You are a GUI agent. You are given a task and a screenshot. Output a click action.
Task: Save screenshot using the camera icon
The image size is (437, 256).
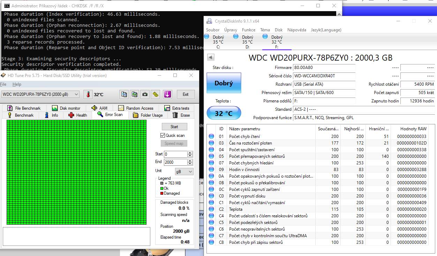[x=145, y=94]
